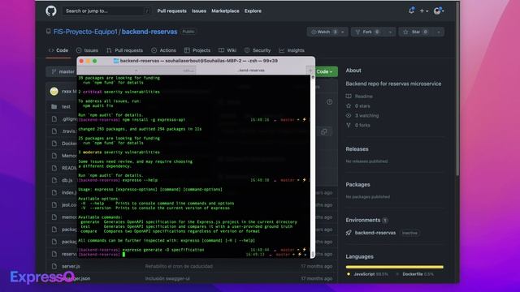
Task: Click the repository icon before FIS-Proyecto-Equipo1
Action: pos(49,32)
